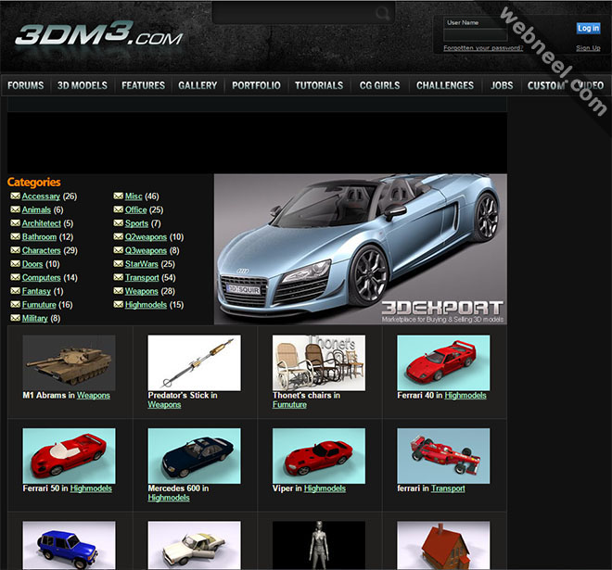The width and height of the screenshot is (612, 570).
Task: Open the Transport category link
Action: pyautogui.click(x=142, y=277)
